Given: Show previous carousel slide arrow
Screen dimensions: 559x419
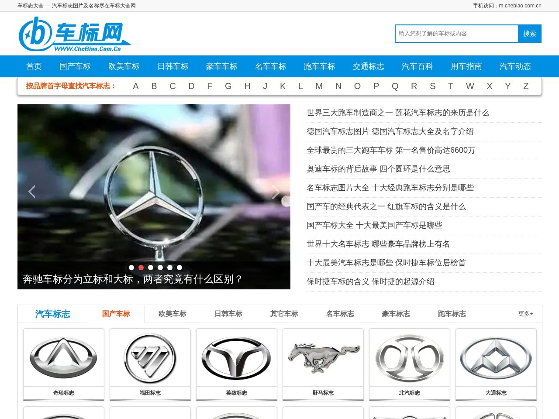Looking at the screenshot, I should 31,192.
